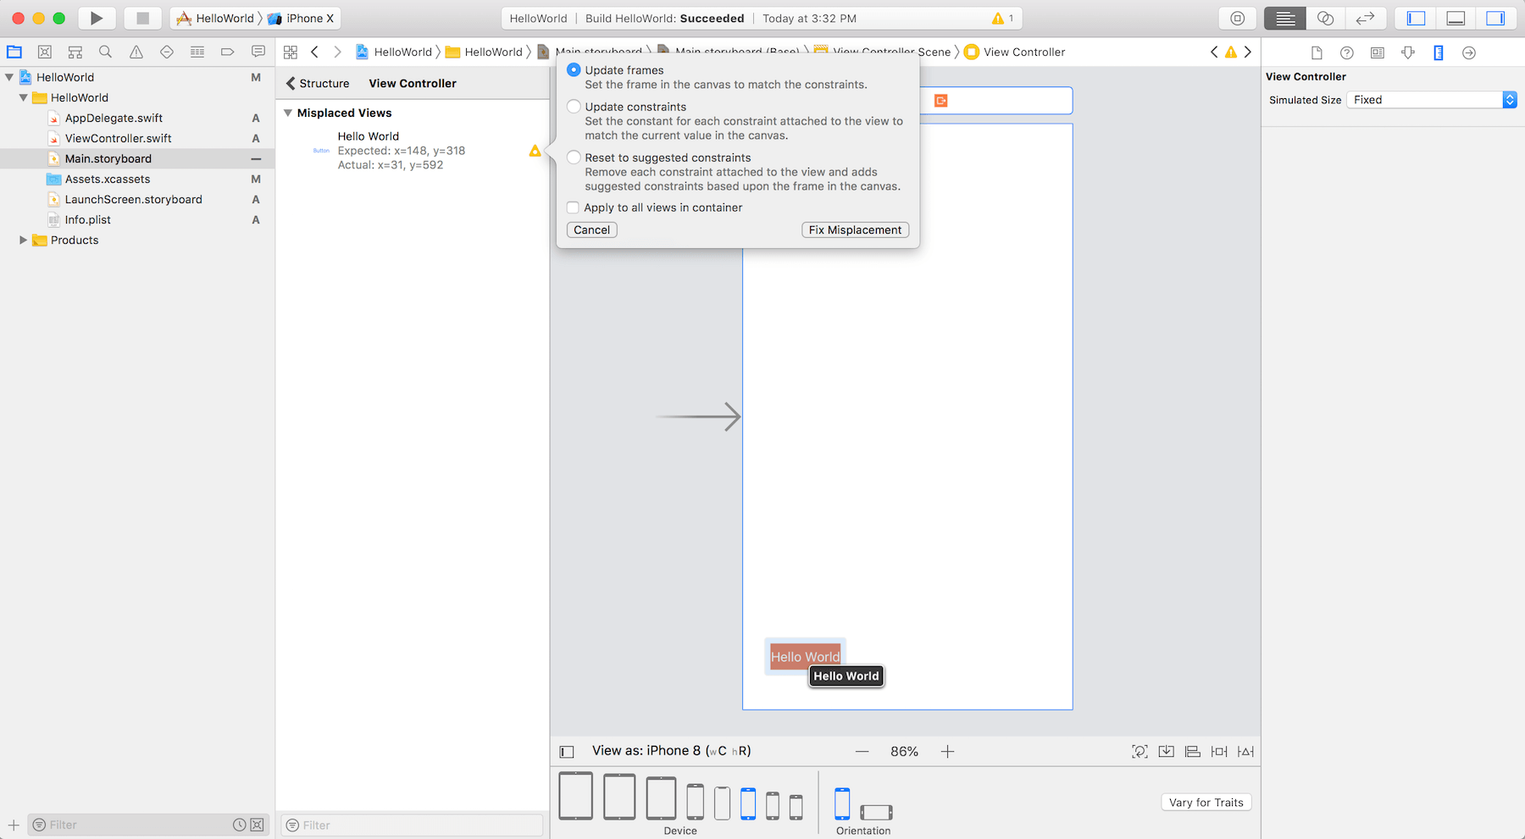1525x839 pixels.
Task: Go back to Structure list
Action: click(318, 83)
